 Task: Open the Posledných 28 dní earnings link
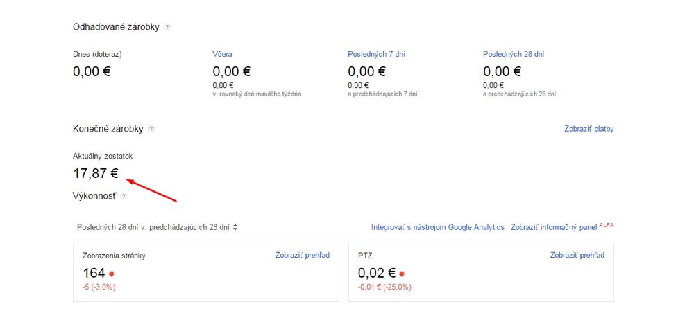click(x=514, y=54)
